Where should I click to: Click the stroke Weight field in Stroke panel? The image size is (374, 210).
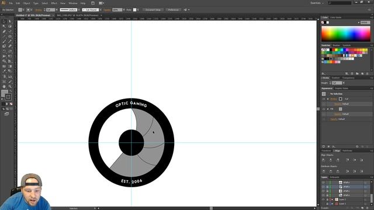[x=337, y=83]
